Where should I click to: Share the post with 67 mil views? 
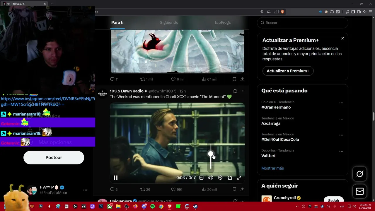243,79
